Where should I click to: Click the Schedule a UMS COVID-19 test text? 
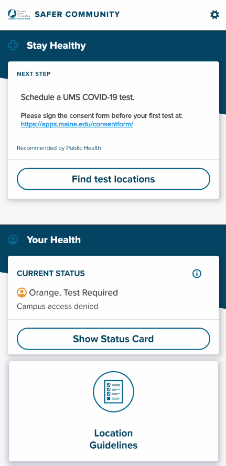click(78, 97)
